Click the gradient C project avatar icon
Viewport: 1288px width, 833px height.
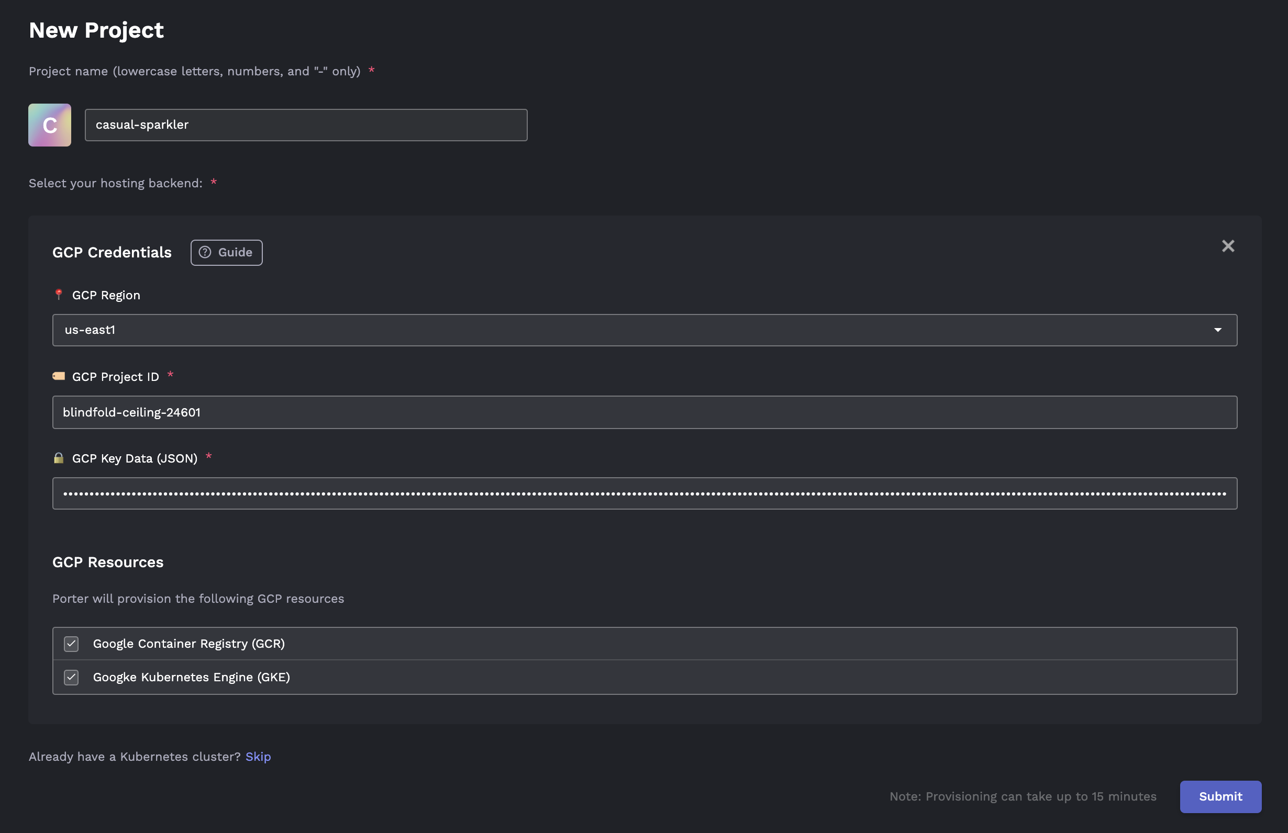point(49,125)
